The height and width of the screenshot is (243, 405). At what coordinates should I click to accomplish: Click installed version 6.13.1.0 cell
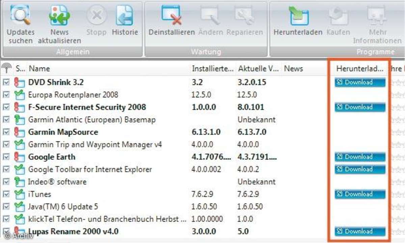pos(206,132)
